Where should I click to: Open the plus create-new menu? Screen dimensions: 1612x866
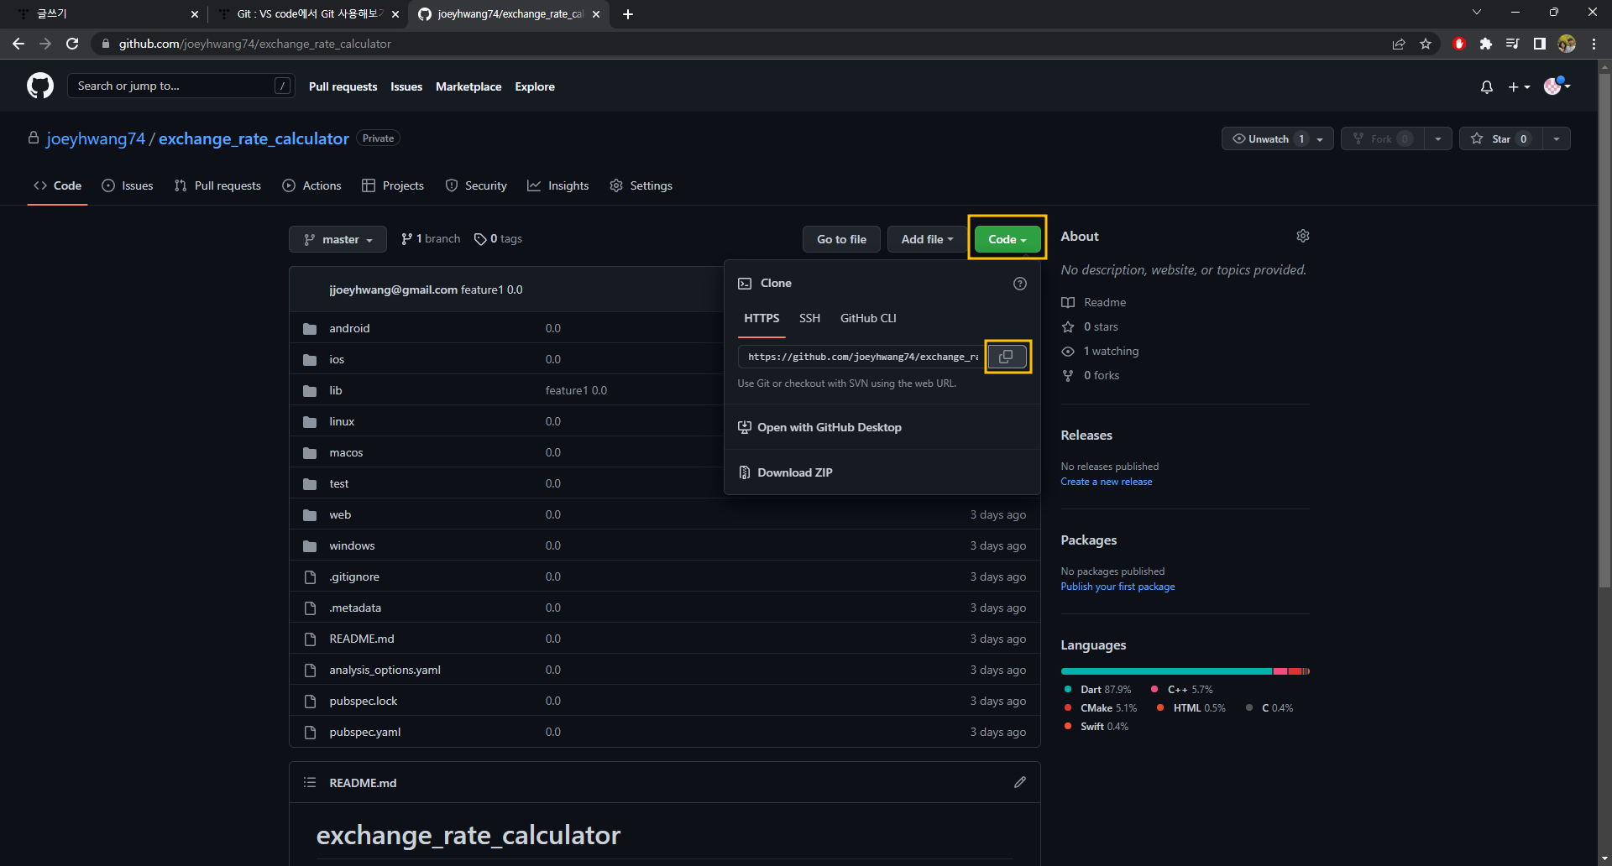1519,86
